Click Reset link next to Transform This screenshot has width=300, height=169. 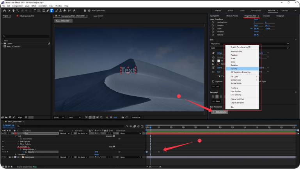[x=96, y=154]
